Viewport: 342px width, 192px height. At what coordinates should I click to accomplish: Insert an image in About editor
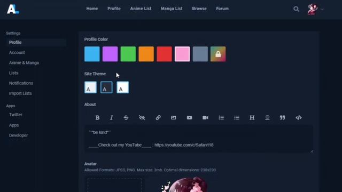173,118
